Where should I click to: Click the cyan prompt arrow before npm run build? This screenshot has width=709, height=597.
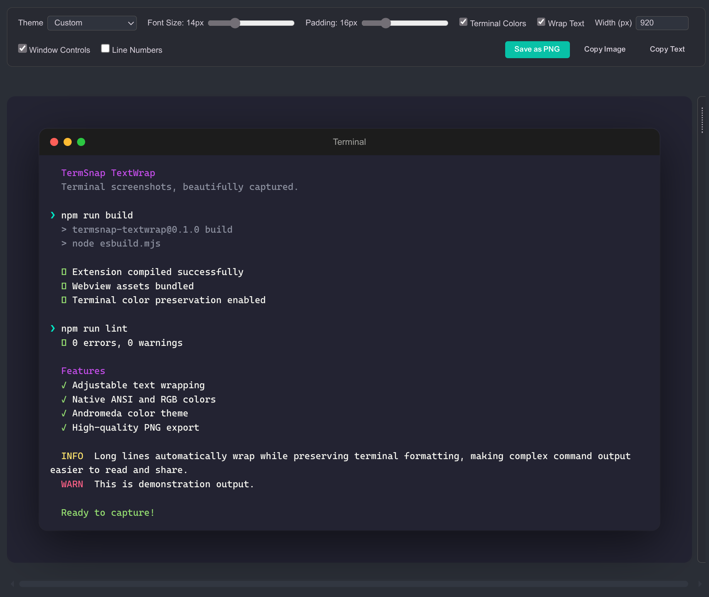coord(53,215)
